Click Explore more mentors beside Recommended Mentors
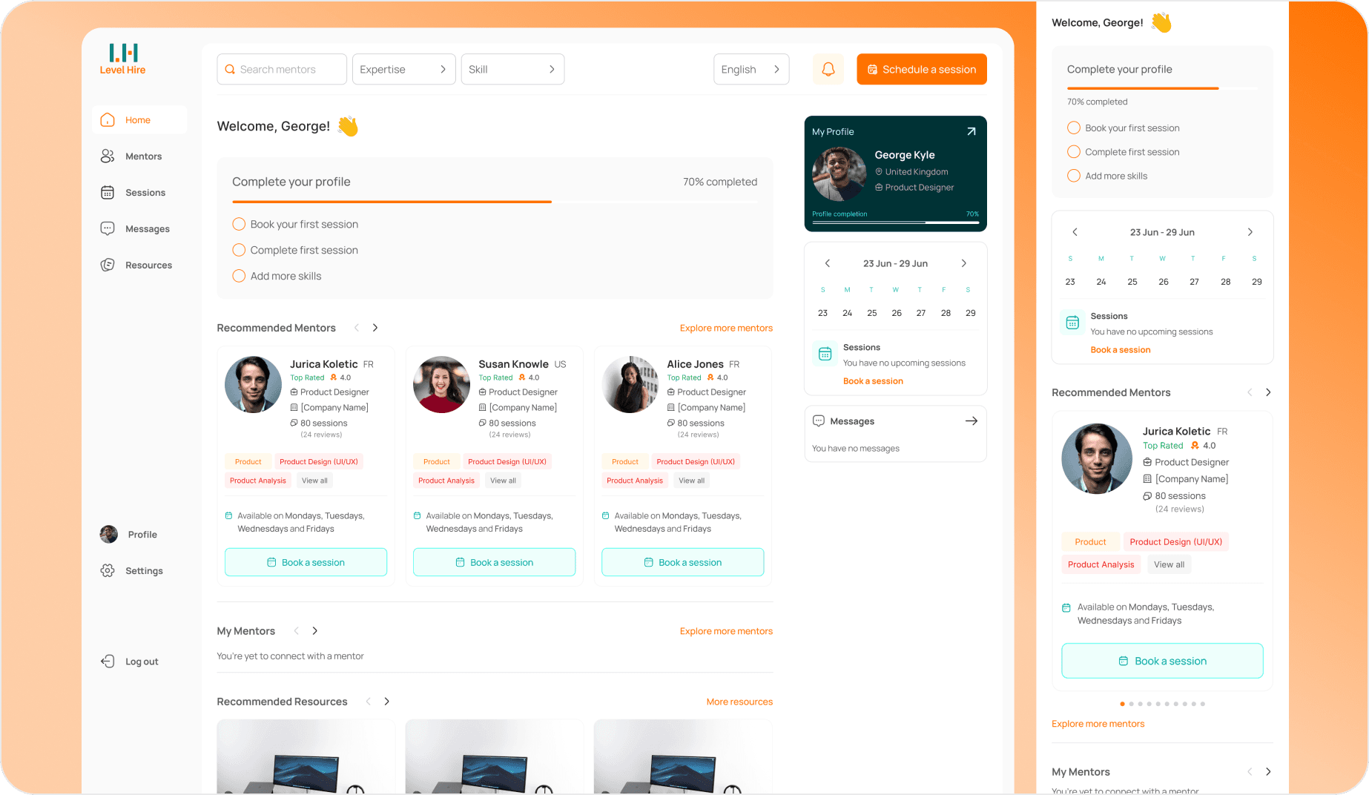This screenshot has height=795, width=1369. click(x=726, y=328)
